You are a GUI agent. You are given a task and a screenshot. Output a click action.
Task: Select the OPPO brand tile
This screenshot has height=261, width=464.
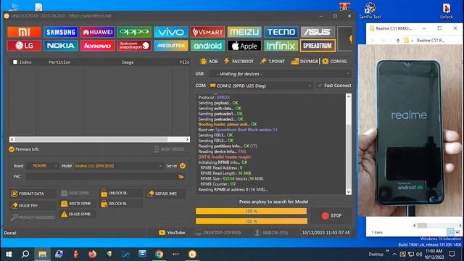pos(134,32)
